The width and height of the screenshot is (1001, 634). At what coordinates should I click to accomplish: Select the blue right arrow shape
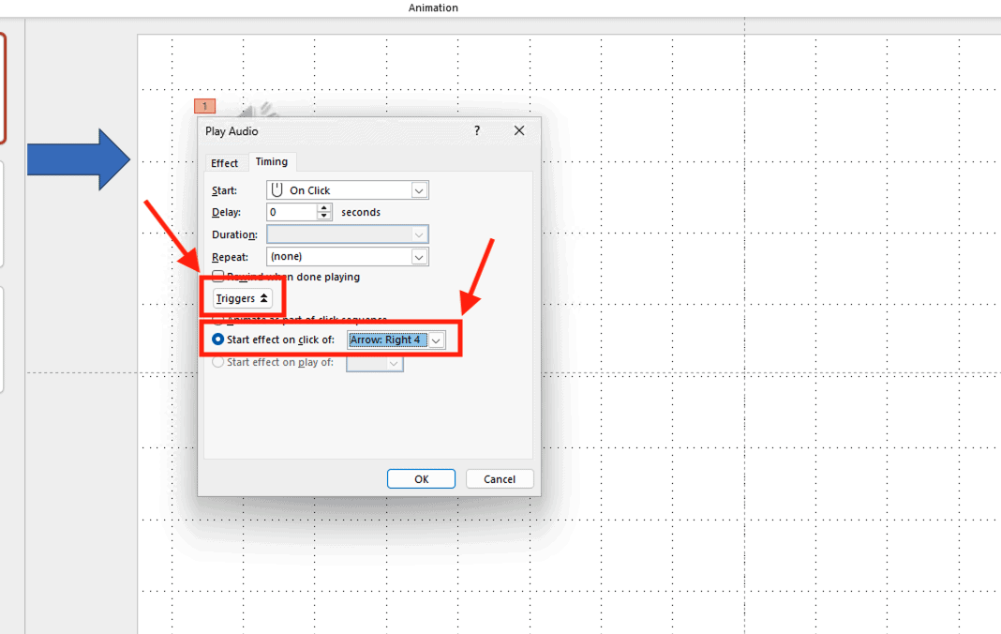(x=79, y=159)
